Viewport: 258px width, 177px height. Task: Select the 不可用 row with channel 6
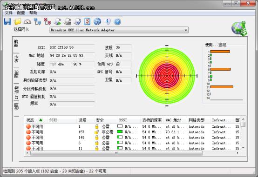click(x=133, y=143)
